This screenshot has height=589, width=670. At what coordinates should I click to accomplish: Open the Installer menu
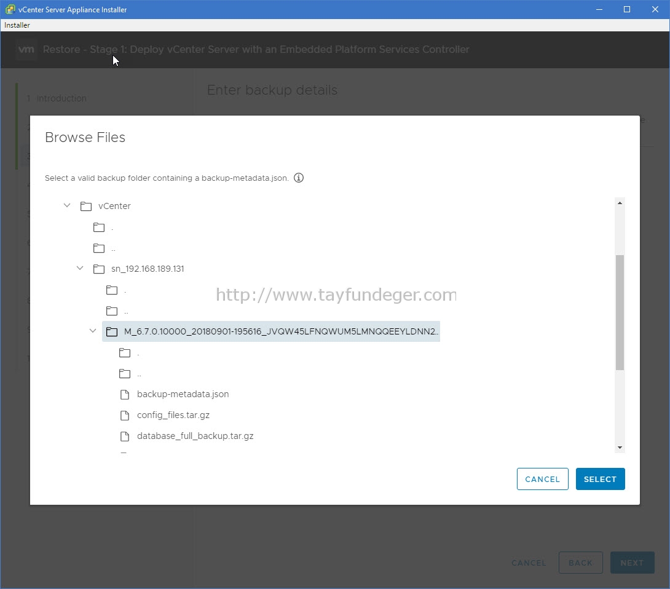point(17,25)
